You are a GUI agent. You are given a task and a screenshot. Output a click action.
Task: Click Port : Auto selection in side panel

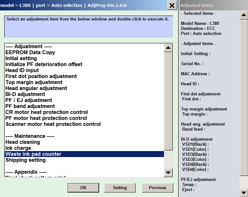(201, 34)
